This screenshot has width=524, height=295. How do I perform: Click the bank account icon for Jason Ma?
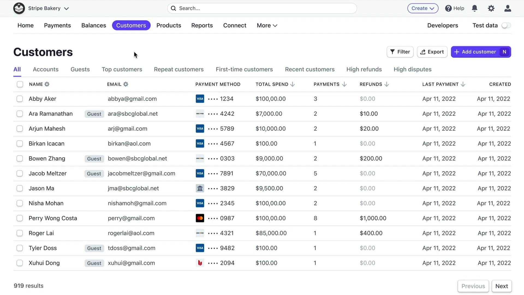coord(200,188)
